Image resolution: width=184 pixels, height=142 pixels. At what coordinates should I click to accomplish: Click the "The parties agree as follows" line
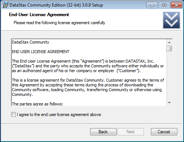[38, 104]
